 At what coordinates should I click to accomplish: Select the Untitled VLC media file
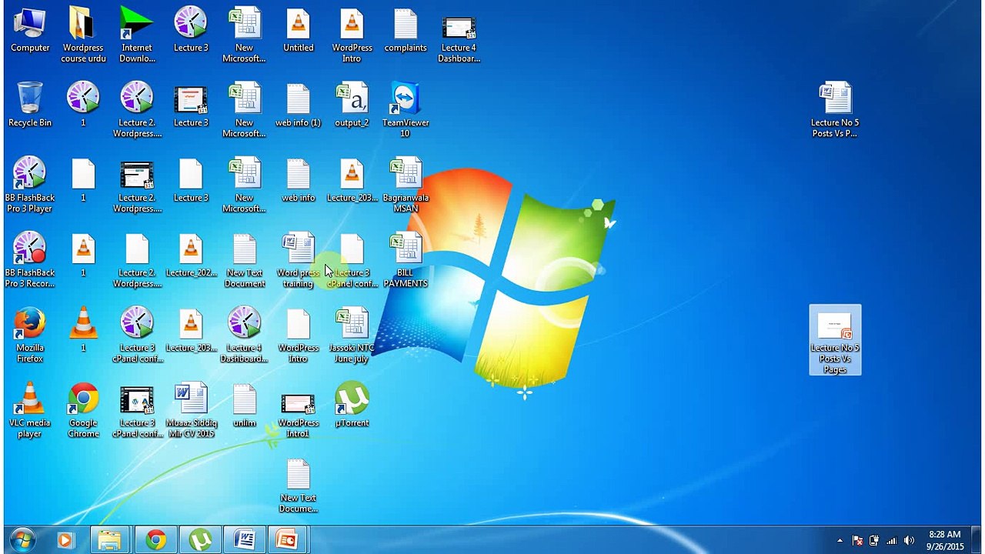point(298,31)
